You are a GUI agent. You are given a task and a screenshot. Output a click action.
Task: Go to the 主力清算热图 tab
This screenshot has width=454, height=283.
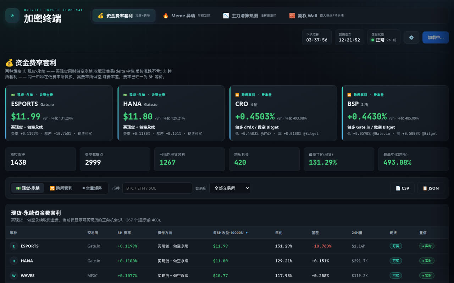(249, 16)
